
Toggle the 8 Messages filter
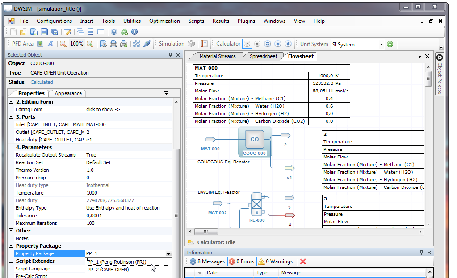click(x=207, y=261)
